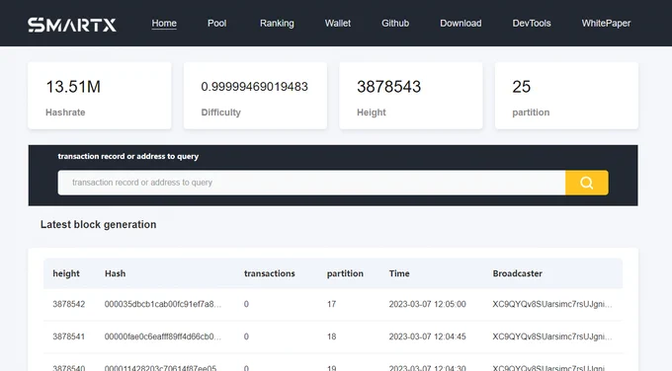Open hash 00000fae0c6eafff89ff4d66cb0…

(x=163, y=336)
